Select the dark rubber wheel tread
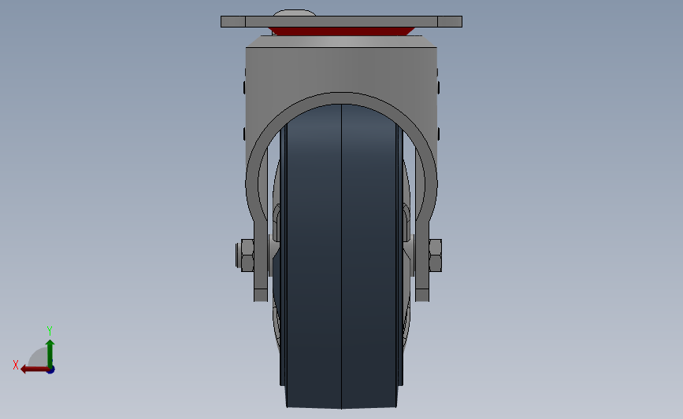This screenshot has width=683, height=419. [341, 256]
